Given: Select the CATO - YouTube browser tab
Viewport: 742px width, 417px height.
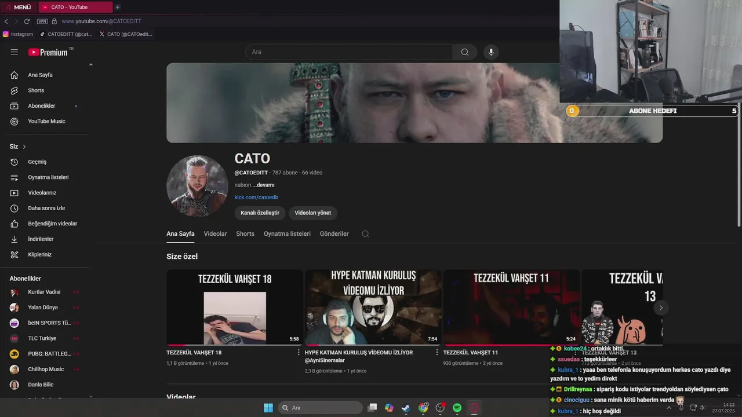Looking at the screenshot, I should (x=75, y=7).
